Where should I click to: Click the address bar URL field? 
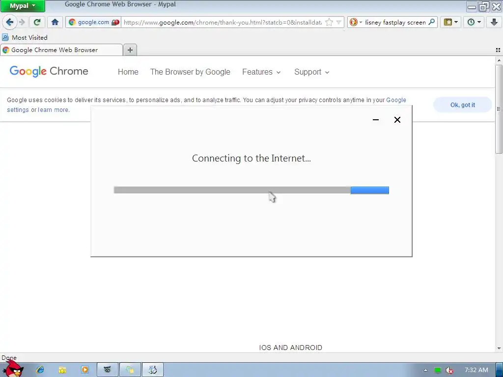tap(223, 22)
